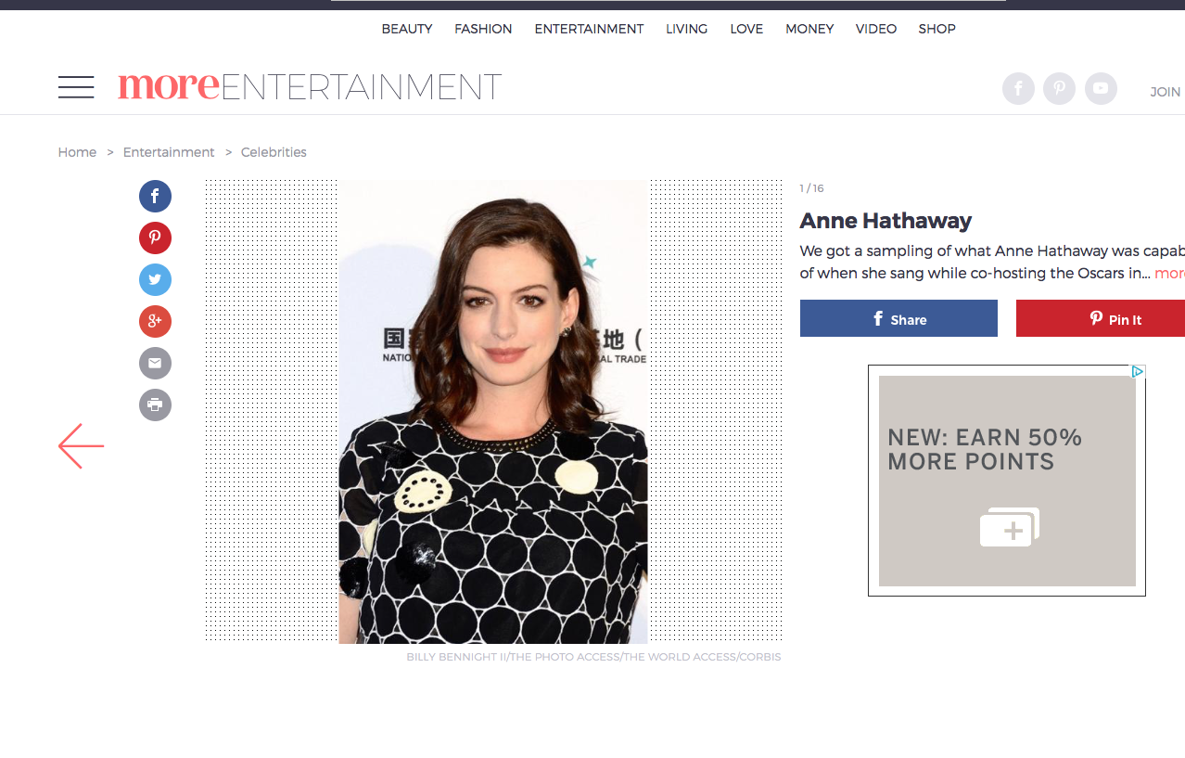Open the Beauty menu section
This screenshot has width=1185, height=758.
[407, 29]
